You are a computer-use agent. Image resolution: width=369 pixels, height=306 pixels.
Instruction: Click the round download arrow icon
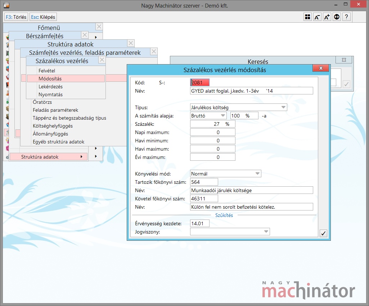pos(337,17)
